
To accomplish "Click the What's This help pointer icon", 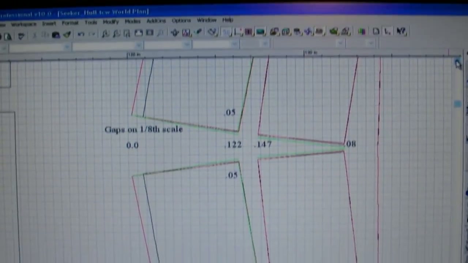I will [x=401, y=31].
